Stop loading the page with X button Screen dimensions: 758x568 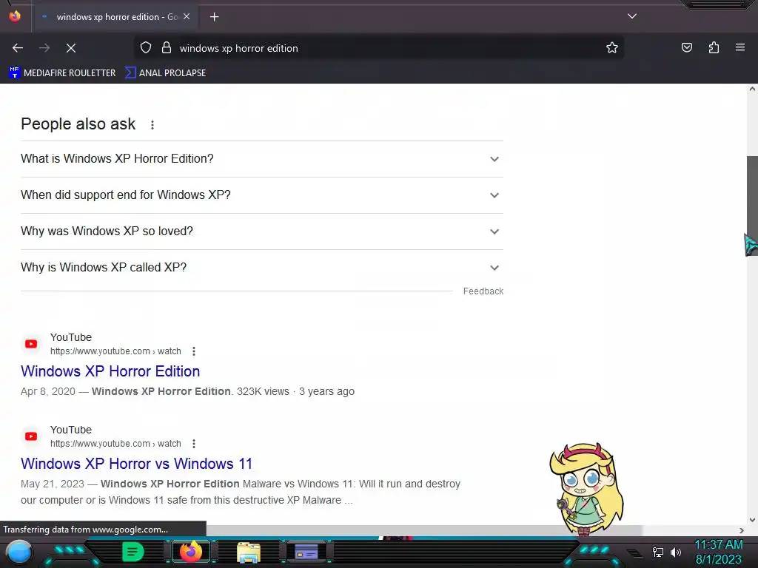pos(70,48)
